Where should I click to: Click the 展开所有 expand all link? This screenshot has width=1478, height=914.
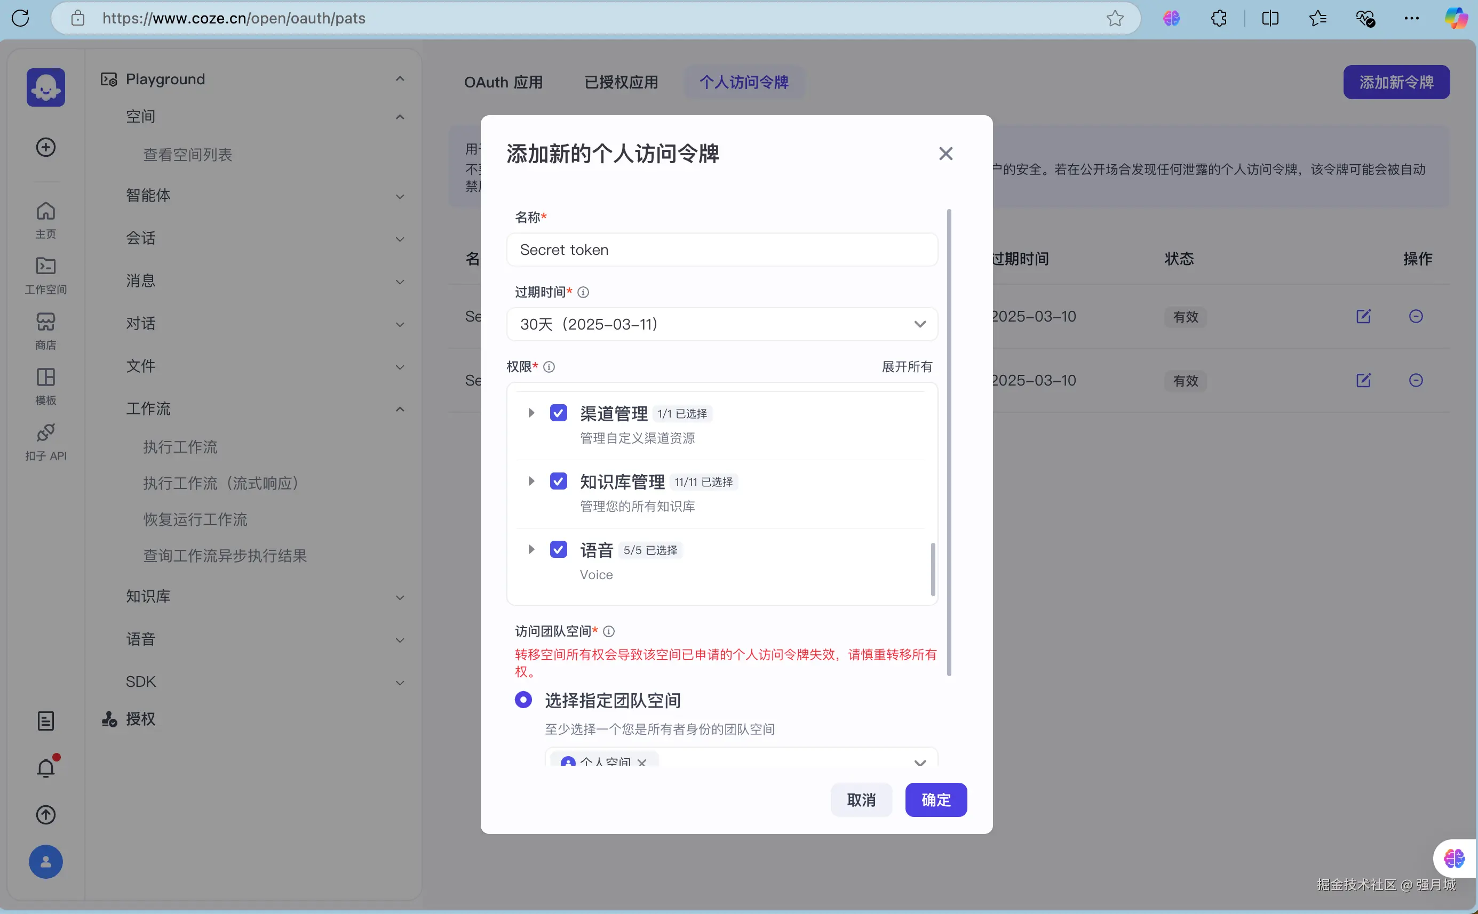coord(907,367)
